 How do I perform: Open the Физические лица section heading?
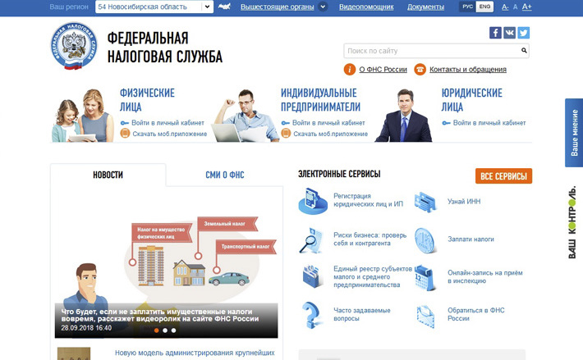tap(147, 100)
